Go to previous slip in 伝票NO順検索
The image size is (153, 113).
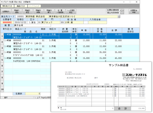tap(121, 10)
